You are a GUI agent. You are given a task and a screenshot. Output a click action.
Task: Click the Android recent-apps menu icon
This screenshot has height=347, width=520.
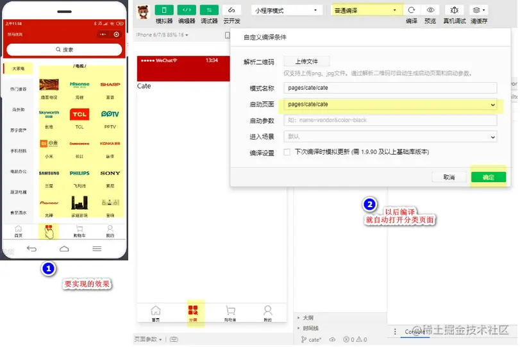pyautogui.click(x=97, y=249)
